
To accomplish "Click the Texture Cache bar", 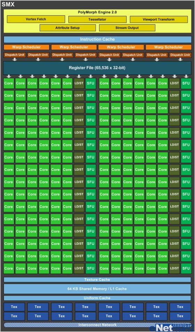I will coord(97,279).
